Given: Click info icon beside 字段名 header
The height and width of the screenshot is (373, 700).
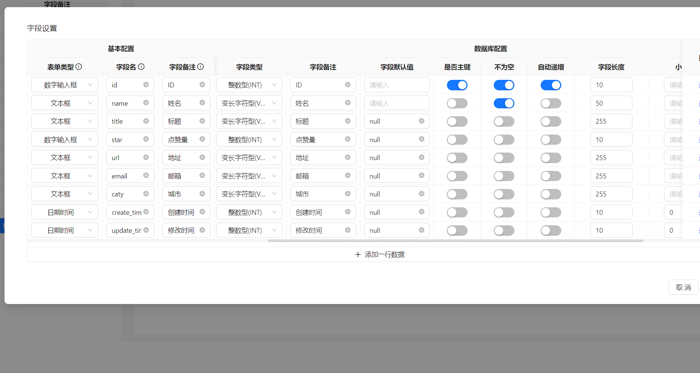Looking at the screenshot, I should point(141,67).
